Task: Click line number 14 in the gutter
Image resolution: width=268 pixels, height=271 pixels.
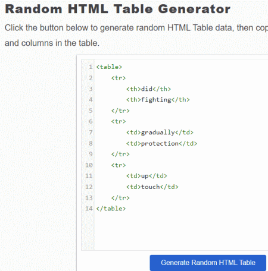Action: click(89, 209)
